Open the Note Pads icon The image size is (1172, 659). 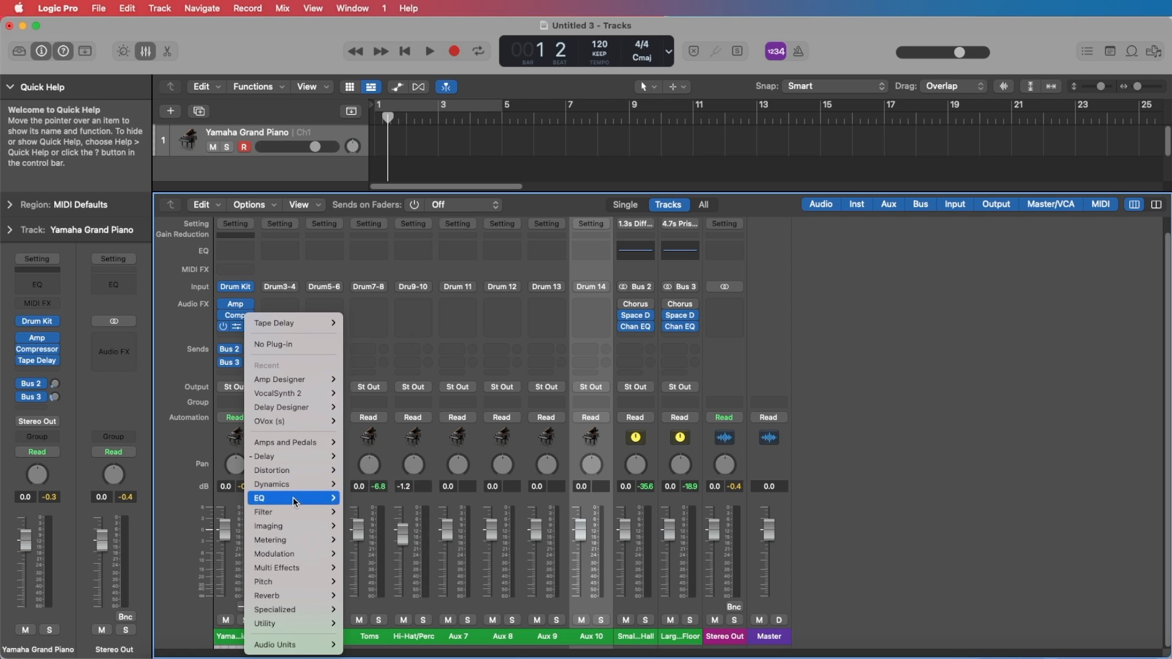pos(1110,51)
